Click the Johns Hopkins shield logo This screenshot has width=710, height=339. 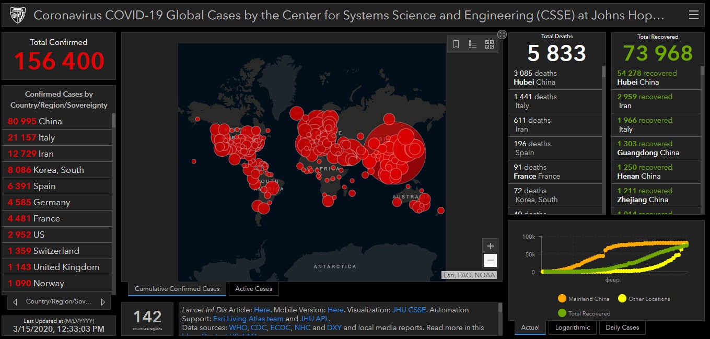[x=18, y=16]
